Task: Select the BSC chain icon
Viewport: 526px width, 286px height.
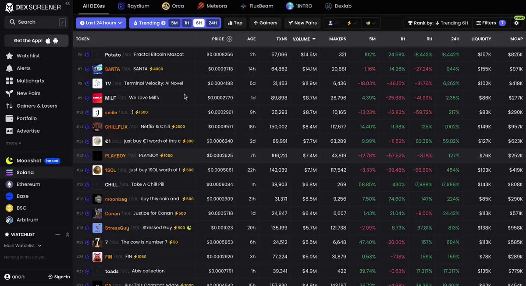Action: 9,208
